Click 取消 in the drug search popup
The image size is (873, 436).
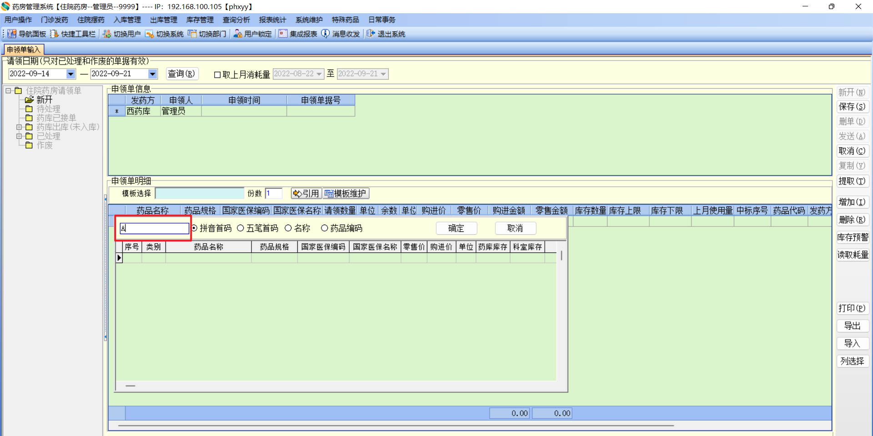point(515,228)
